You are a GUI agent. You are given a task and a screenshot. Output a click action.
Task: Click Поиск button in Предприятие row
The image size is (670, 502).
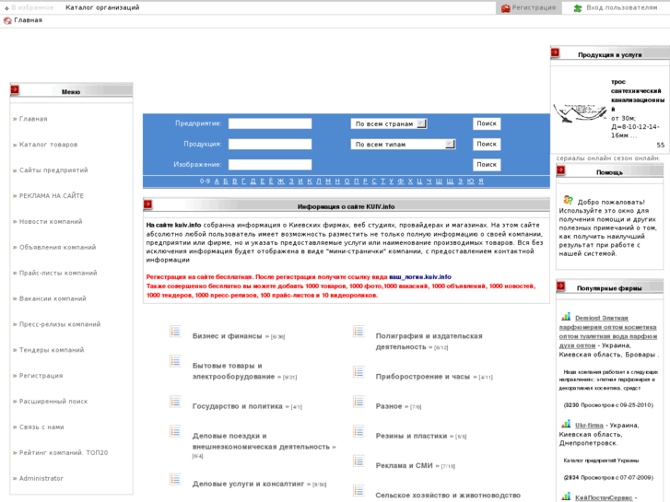point(487,123)
